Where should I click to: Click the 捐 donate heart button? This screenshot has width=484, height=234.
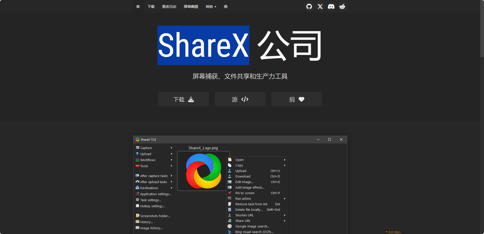pos(296,99)
